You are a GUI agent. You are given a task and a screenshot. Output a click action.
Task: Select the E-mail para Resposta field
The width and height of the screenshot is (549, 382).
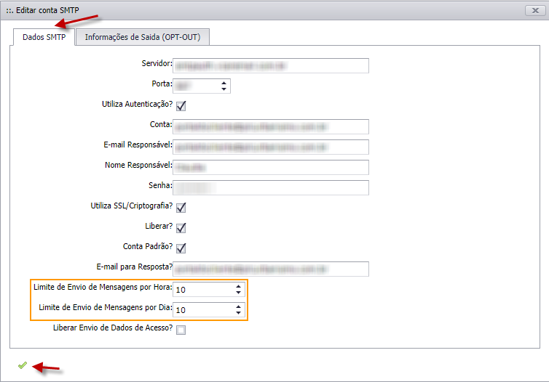[271, 269]
